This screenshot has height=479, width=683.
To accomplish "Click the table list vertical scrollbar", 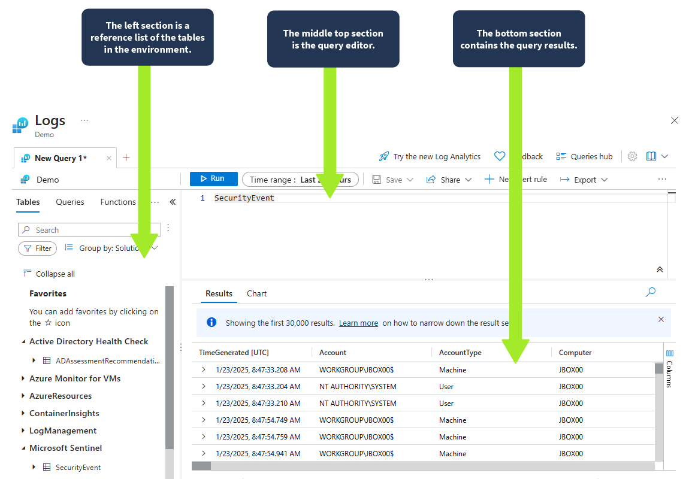I will (x=170, y=368).
